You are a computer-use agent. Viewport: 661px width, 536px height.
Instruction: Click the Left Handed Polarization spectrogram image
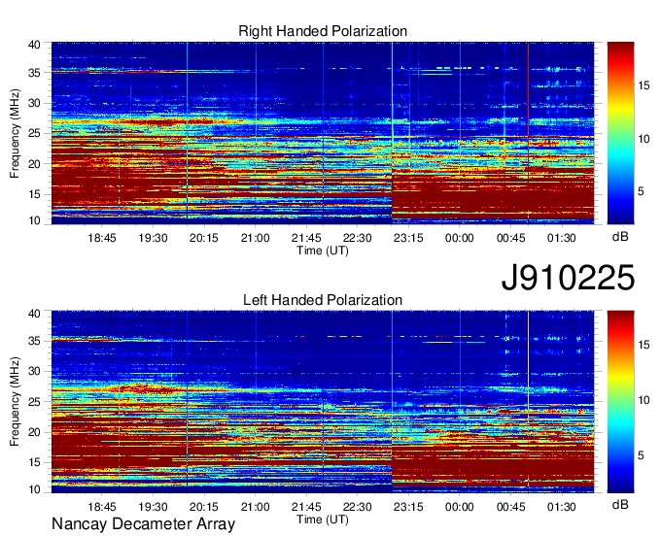pyautogui.click(x=323, y=402)
